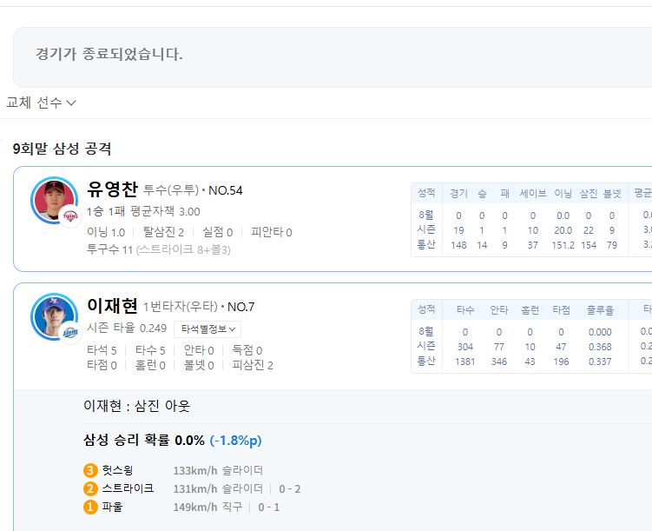Open batter 이재현's name link
652x531 pixels.
click(x=112, y=306)
